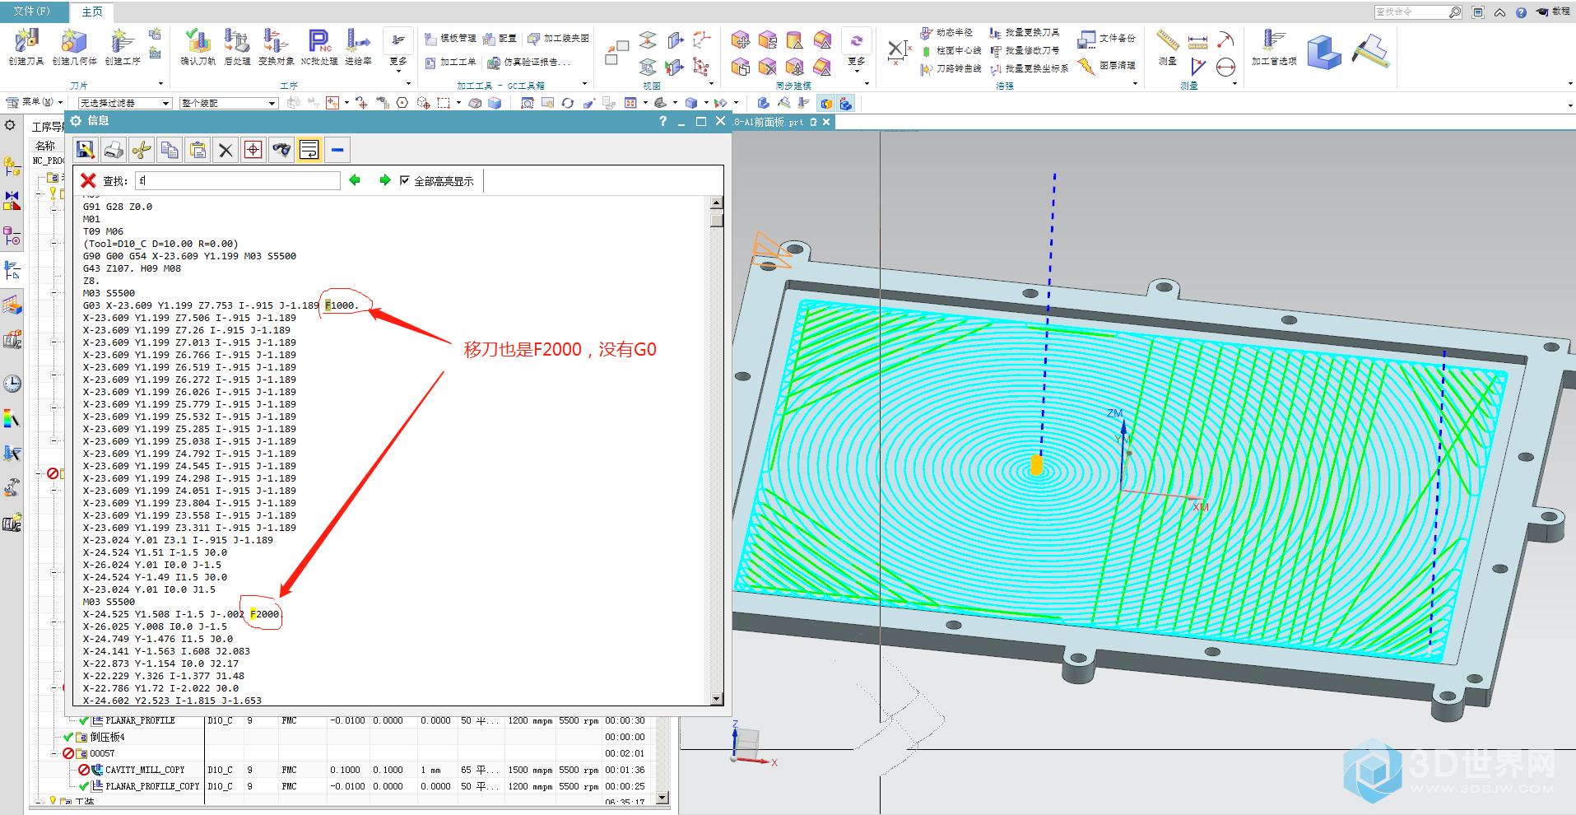The height and width of the screenshot is (815, 1576).
Task: Expand 加工工具 - GC工具箱 group arrow
Action: (x=585, y=84)
